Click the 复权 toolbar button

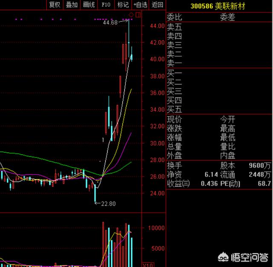(x=55, y=5)
